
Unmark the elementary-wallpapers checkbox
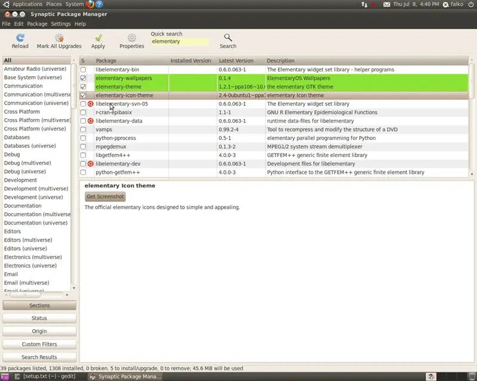point(83,78)
